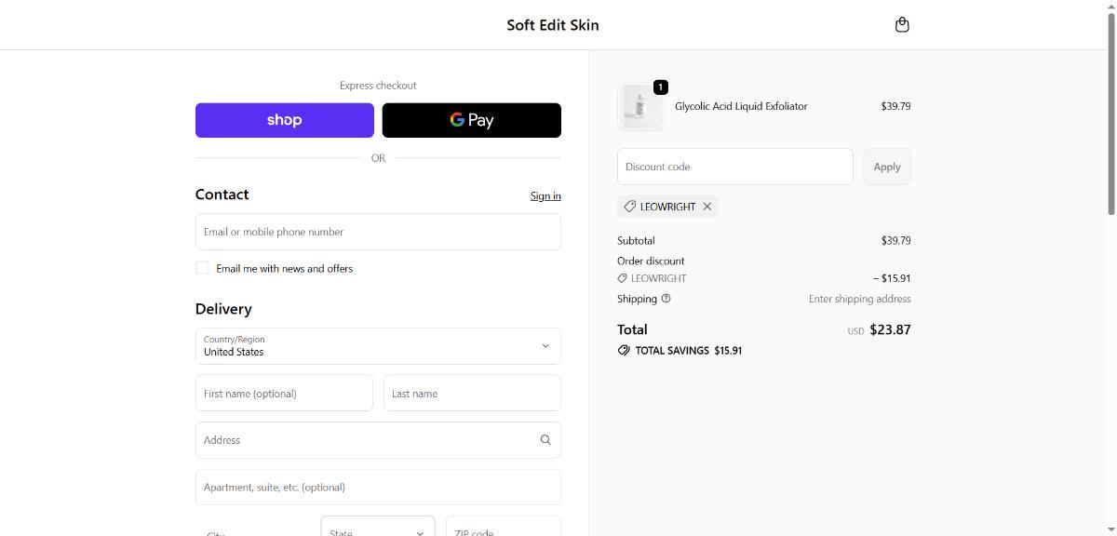Click the ZIP code field
The height and width of the screenshot is (536, 1117).
click(503, 528)
